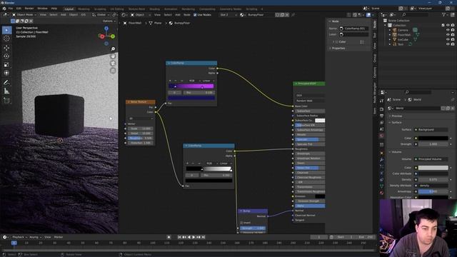Click the blue Z axis on navigation gizmo
This screenshot has height=257, width=457.
coord(106,29)
